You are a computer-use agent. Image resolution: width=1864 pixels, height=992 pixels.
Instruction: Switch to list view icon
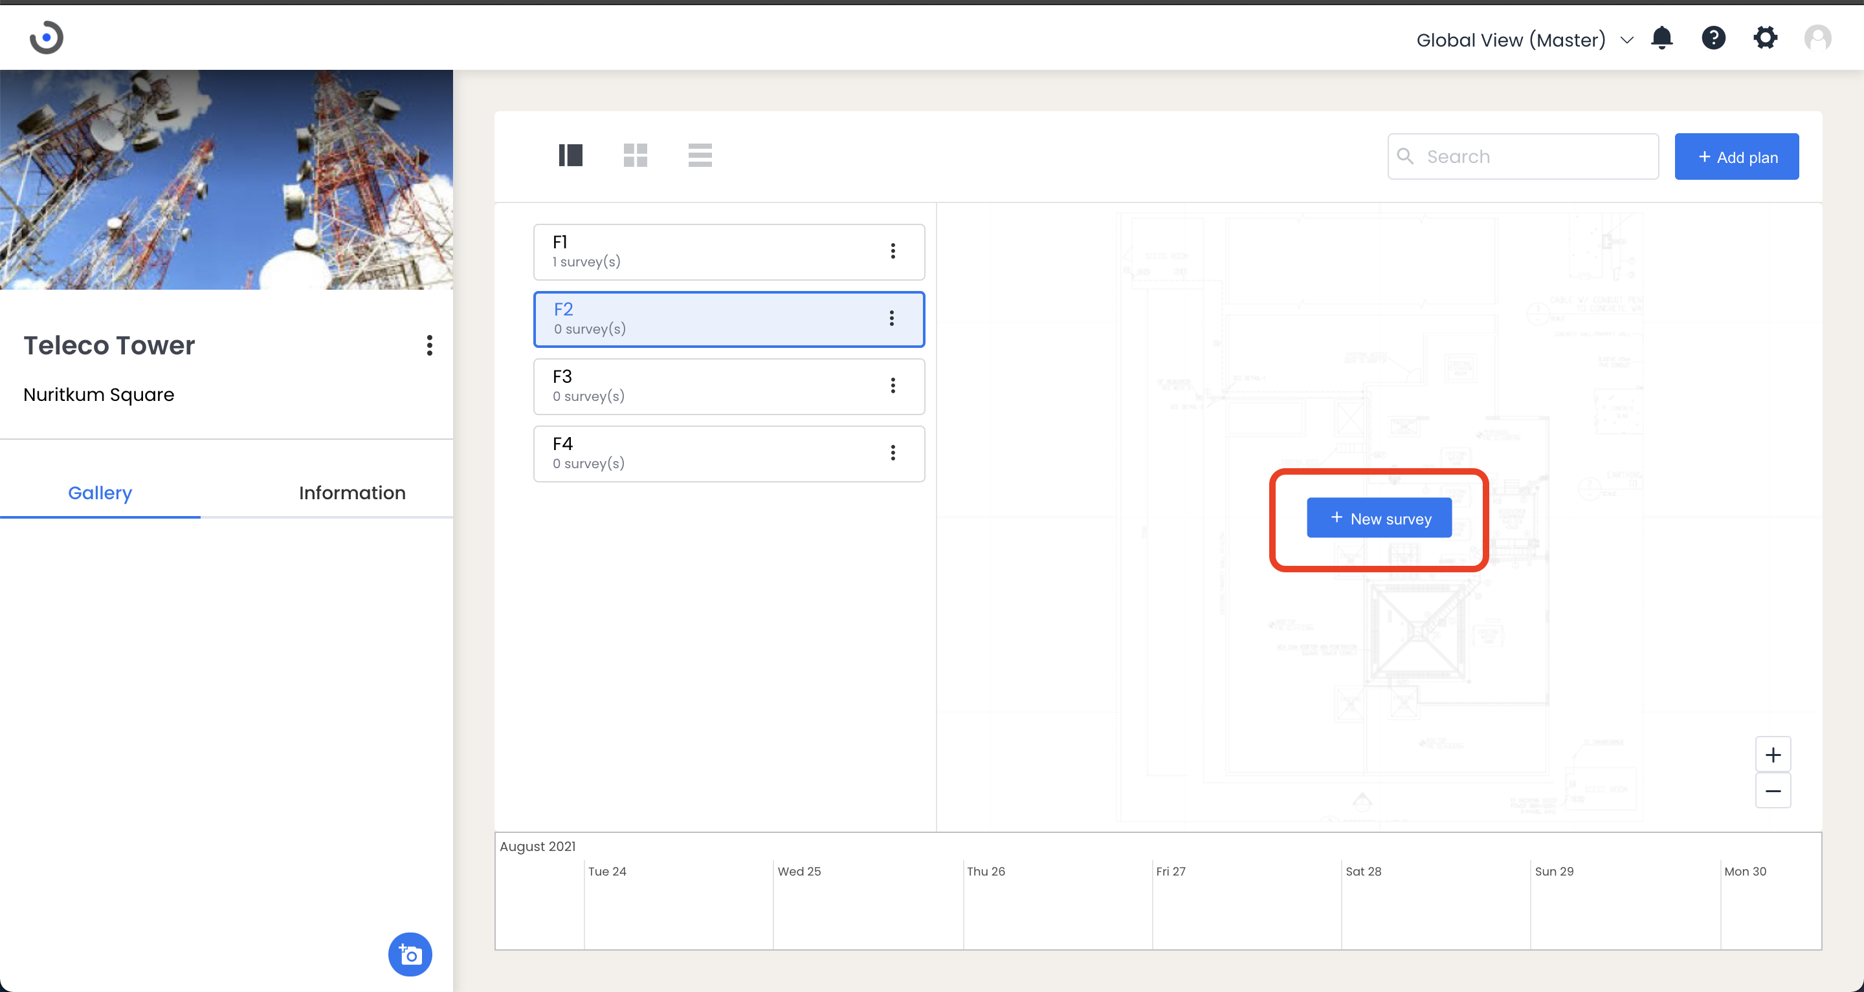pos(700,155)
